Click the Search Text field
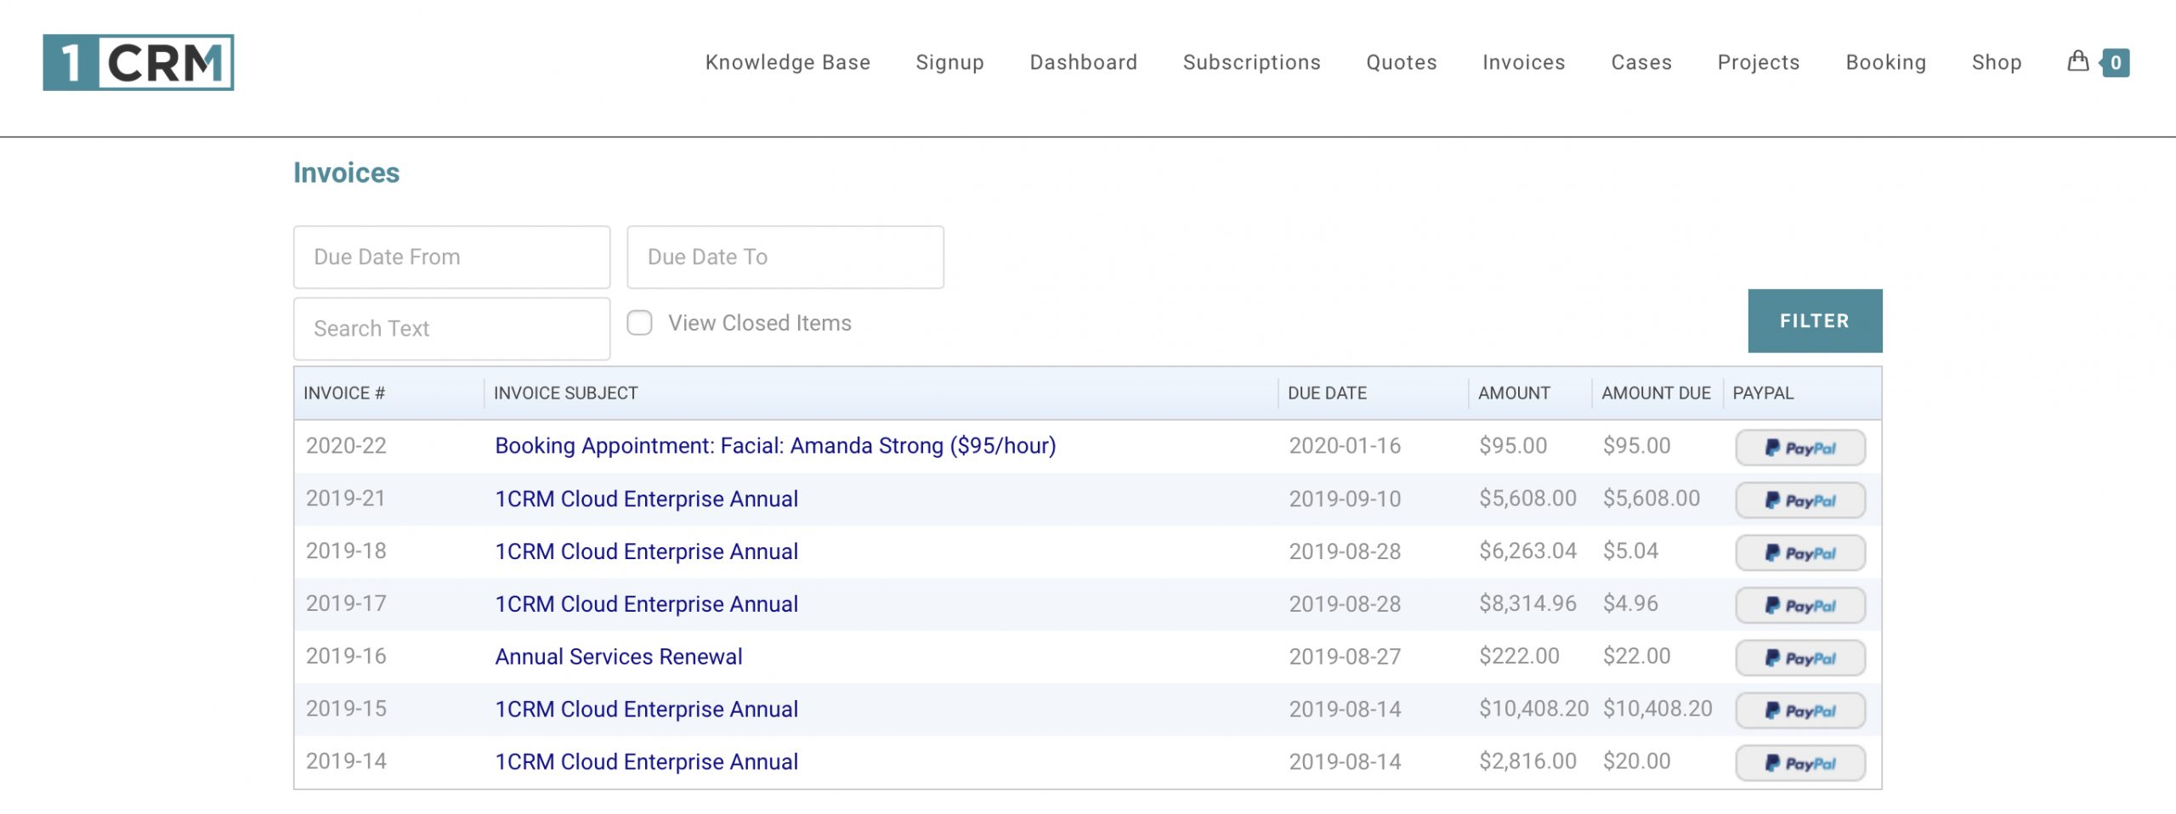The image size is (2176, 814). pos(451,328)
